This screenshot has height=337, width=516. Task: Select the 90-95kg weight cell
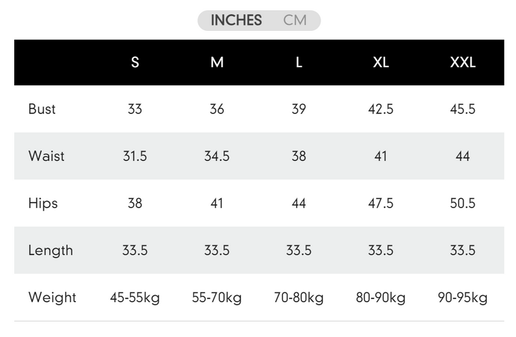462,298
